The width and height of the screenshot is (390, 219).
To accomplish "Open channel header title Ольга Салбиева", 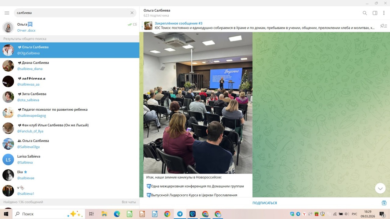I will coord(157,10).
